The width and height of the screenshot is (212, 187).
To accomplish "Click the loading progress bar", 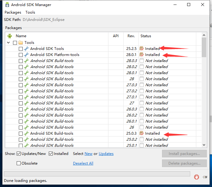I will (x=97, y=174).
